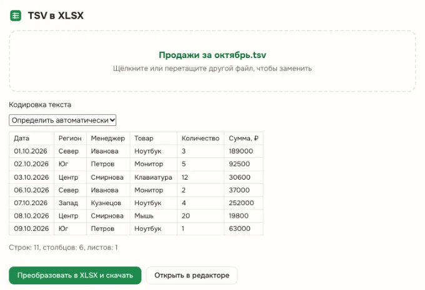Image resolution: width=425 pixels, height=290 pixels.
Task: Click the Менеджер column header
Action: point(108,138)
